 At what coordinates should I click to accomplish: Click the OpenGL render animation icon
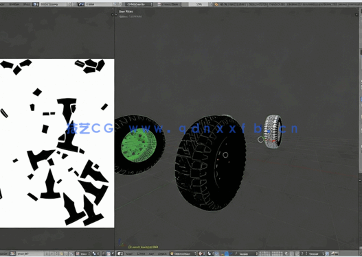point(337,254)
